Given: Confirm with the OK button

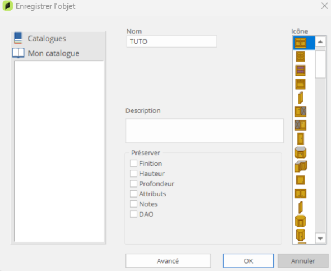Looking at the screenshot, I should [248, 261].
